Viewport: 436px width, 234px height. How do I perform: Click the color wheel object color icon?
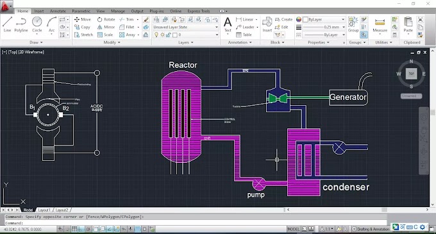tap(299, 19)
